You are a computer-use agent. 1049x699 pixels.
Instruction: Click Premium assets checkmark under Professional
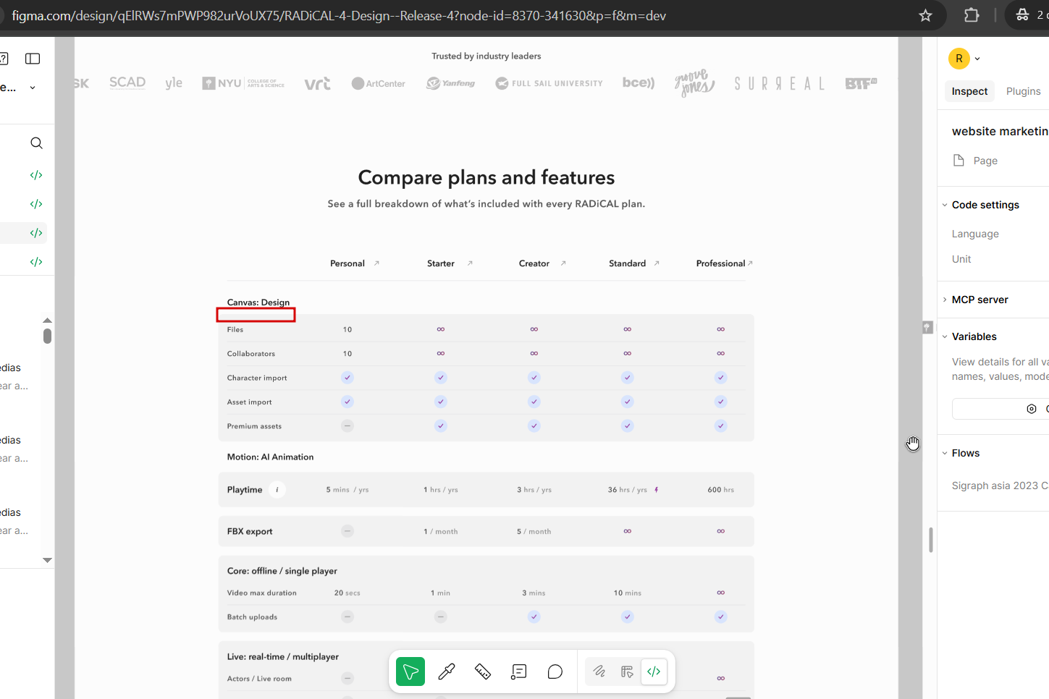pos(721,426)
